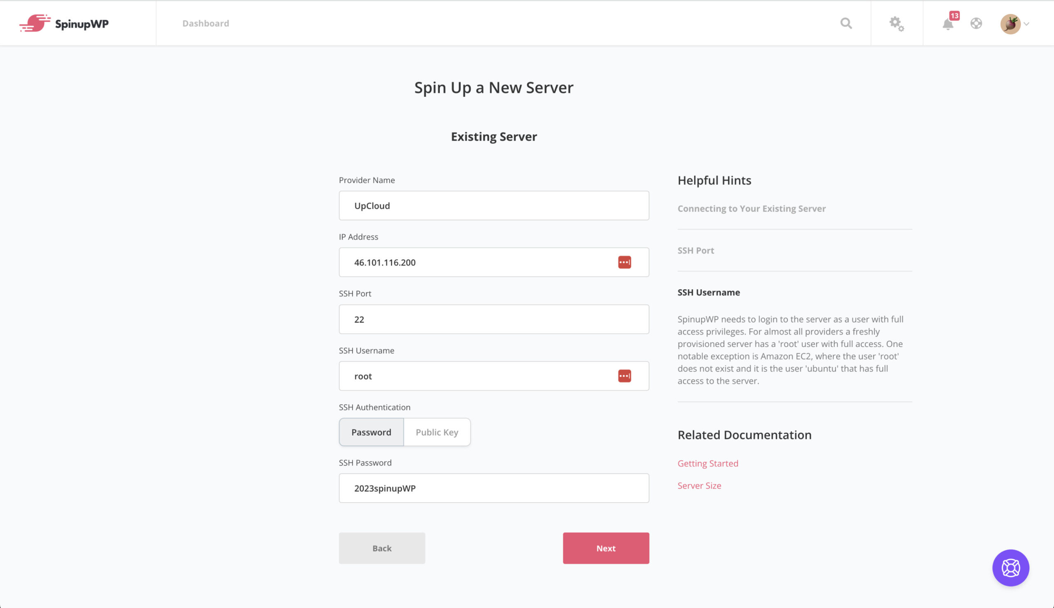
Task: Click the Back button
Action: [x=382, y=548]
